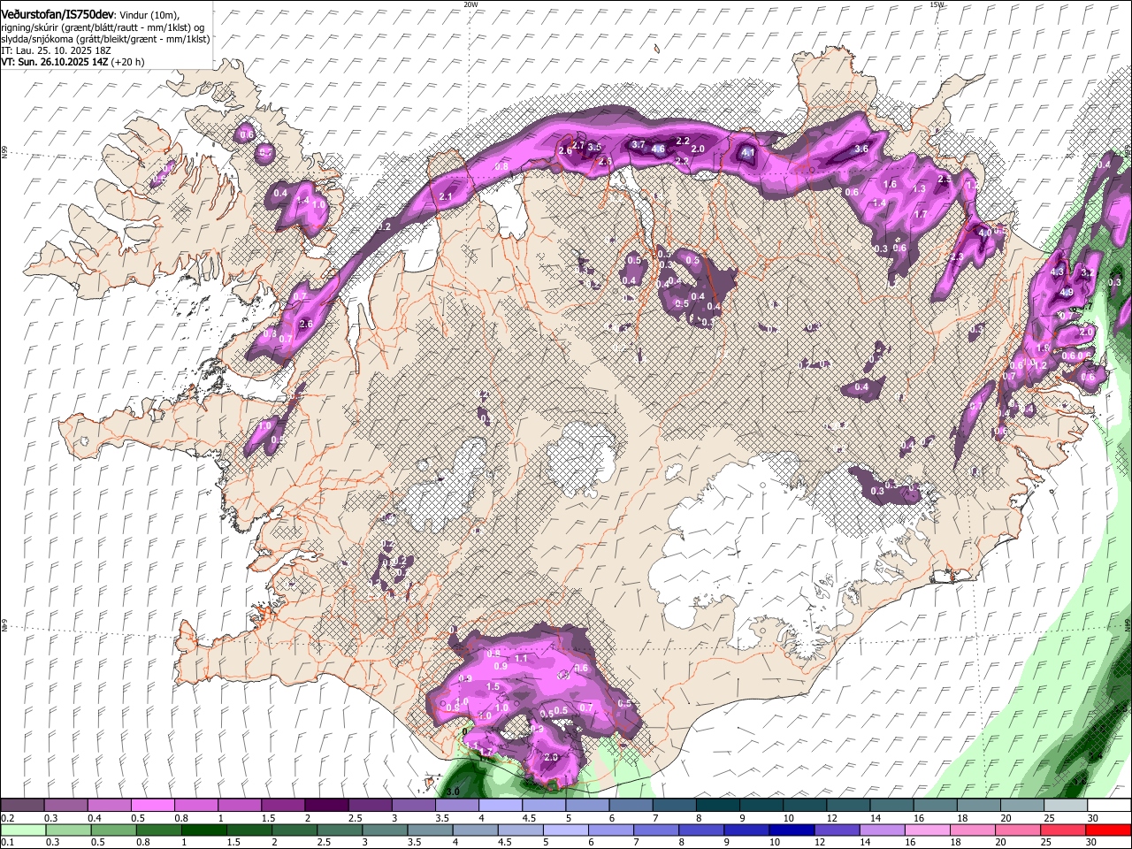The height and width of the screenshot is (849, 1132).
Task: Click the 4.0 snowfall value in the northeast
Action: point(984,233)
